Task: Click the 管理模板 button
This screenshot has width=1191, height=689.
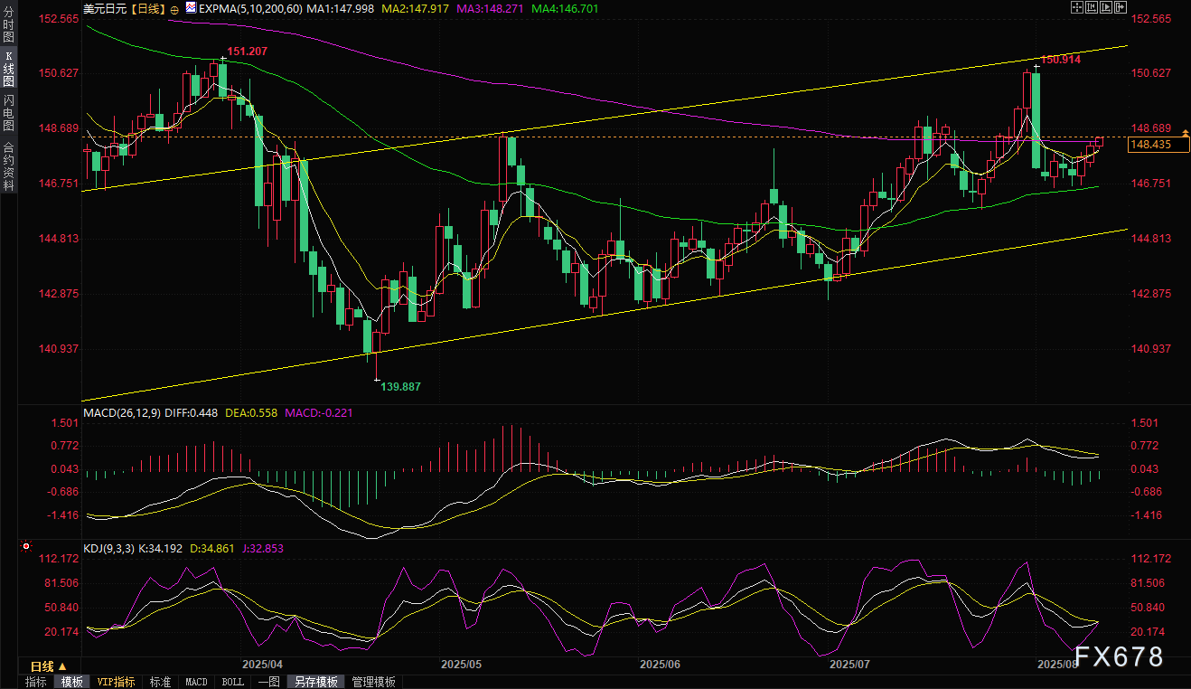Action: click(x=373, y=682)
